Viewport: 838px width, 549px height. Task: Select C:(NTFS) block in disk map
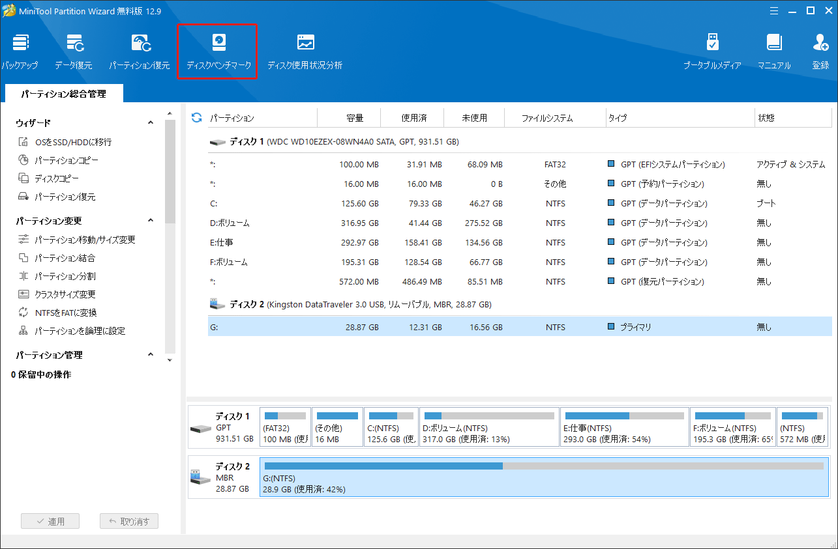pyautogui.click(x=391, y=427)
